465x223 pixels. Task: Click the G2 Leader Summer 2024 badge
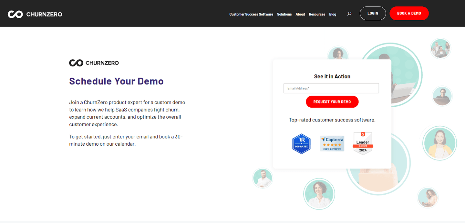click(x=363, y=143)
